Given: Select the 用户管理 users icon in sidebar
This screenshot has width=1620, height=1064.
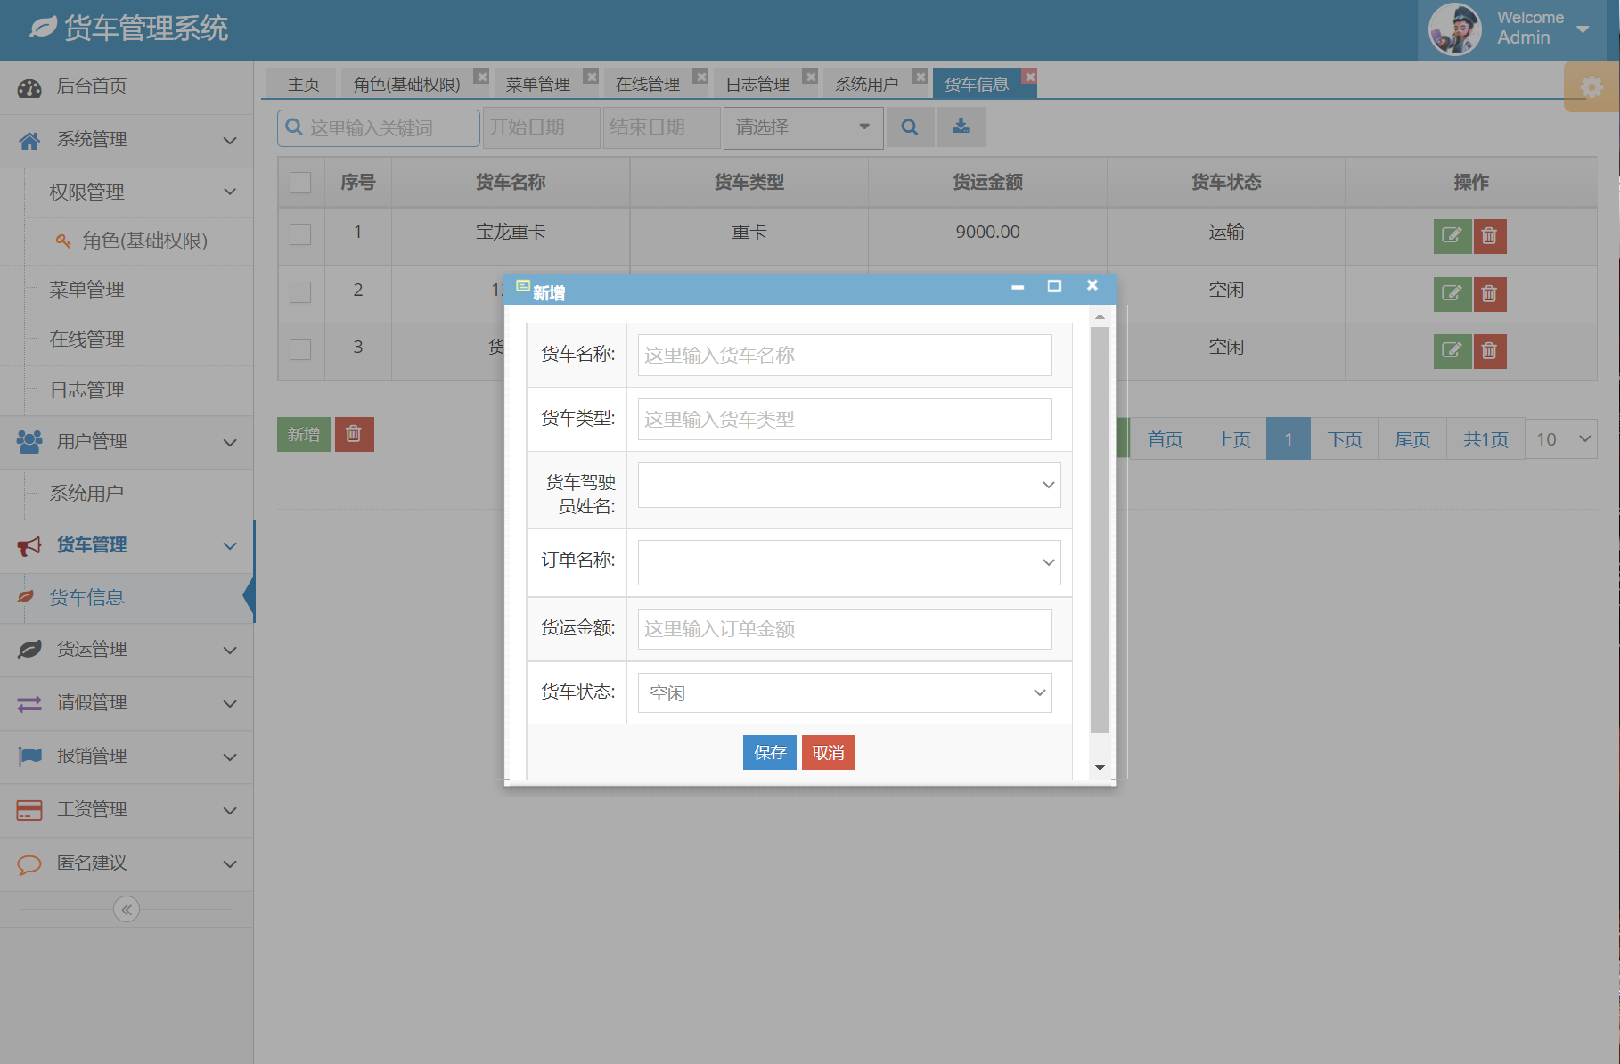Looking at the screenshot, I should (29, 441).
